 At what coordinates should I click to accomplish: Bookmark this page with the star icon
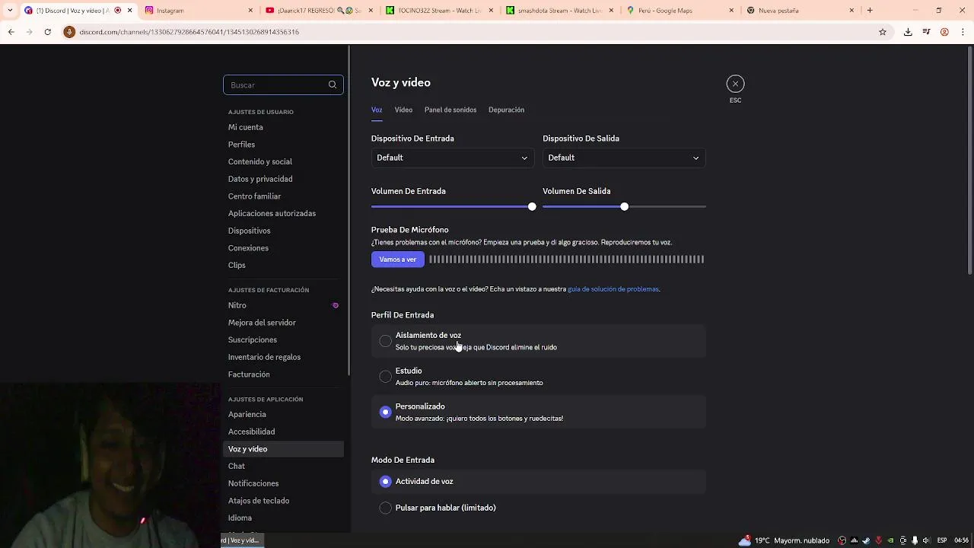883,32
